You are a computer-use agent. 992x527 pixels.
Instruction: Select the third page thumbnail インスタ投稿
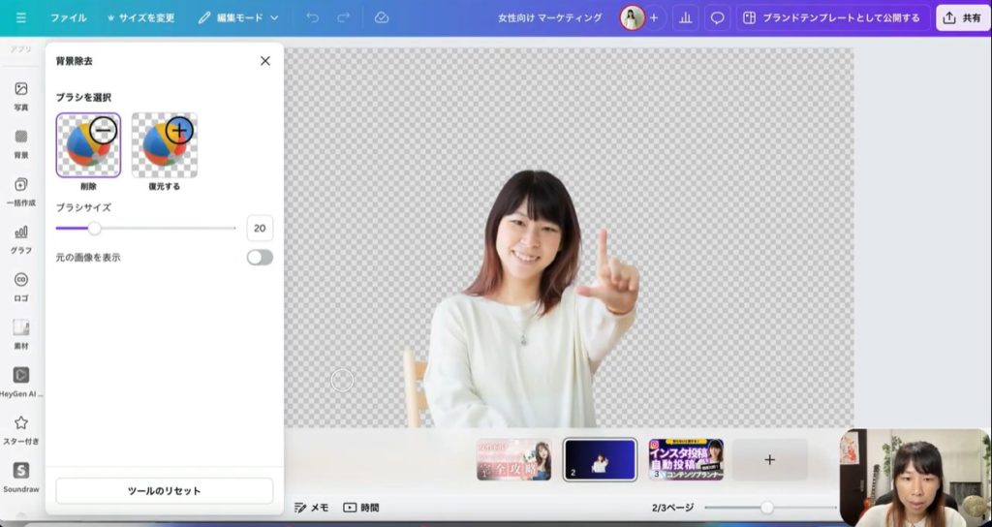[686, 459]
